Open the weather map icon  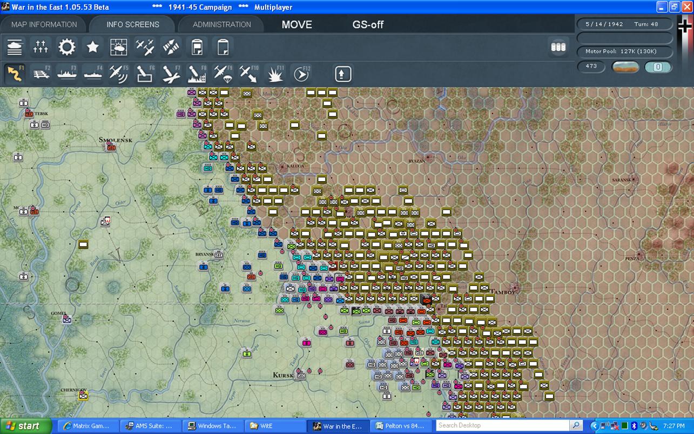[119, 47]
